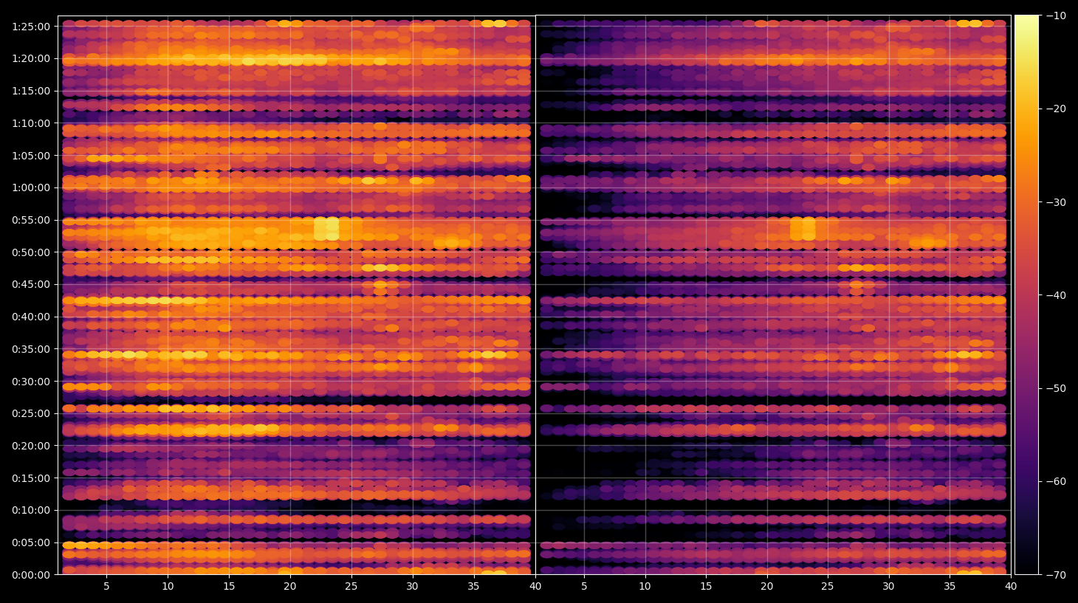
Task: Click the −70 colorbar tick label
Action: tap(1056, 574)
